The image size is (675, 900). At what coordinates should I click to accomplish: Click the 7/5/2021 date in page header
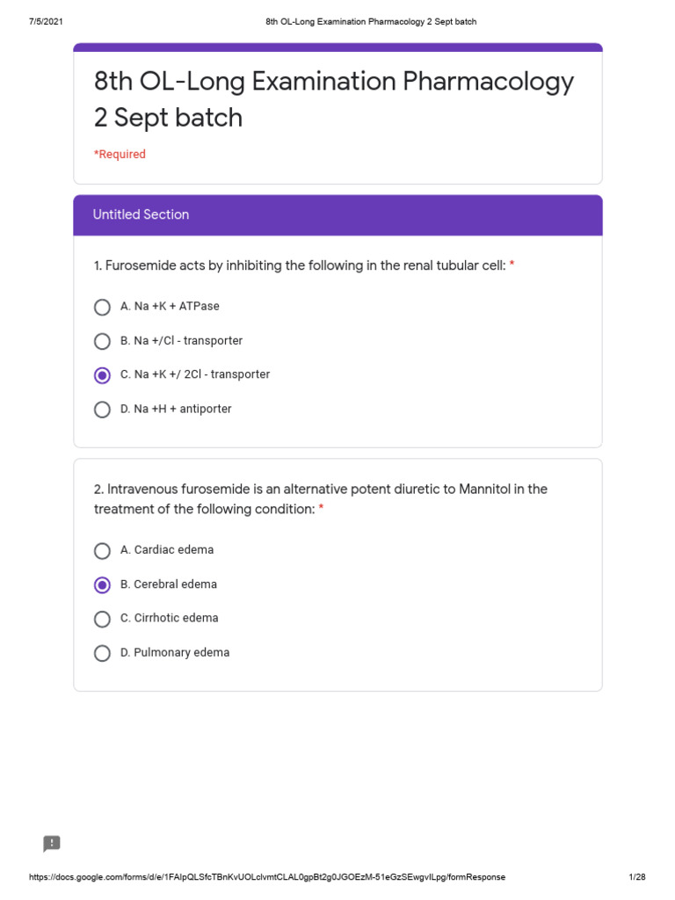(45, 21)
